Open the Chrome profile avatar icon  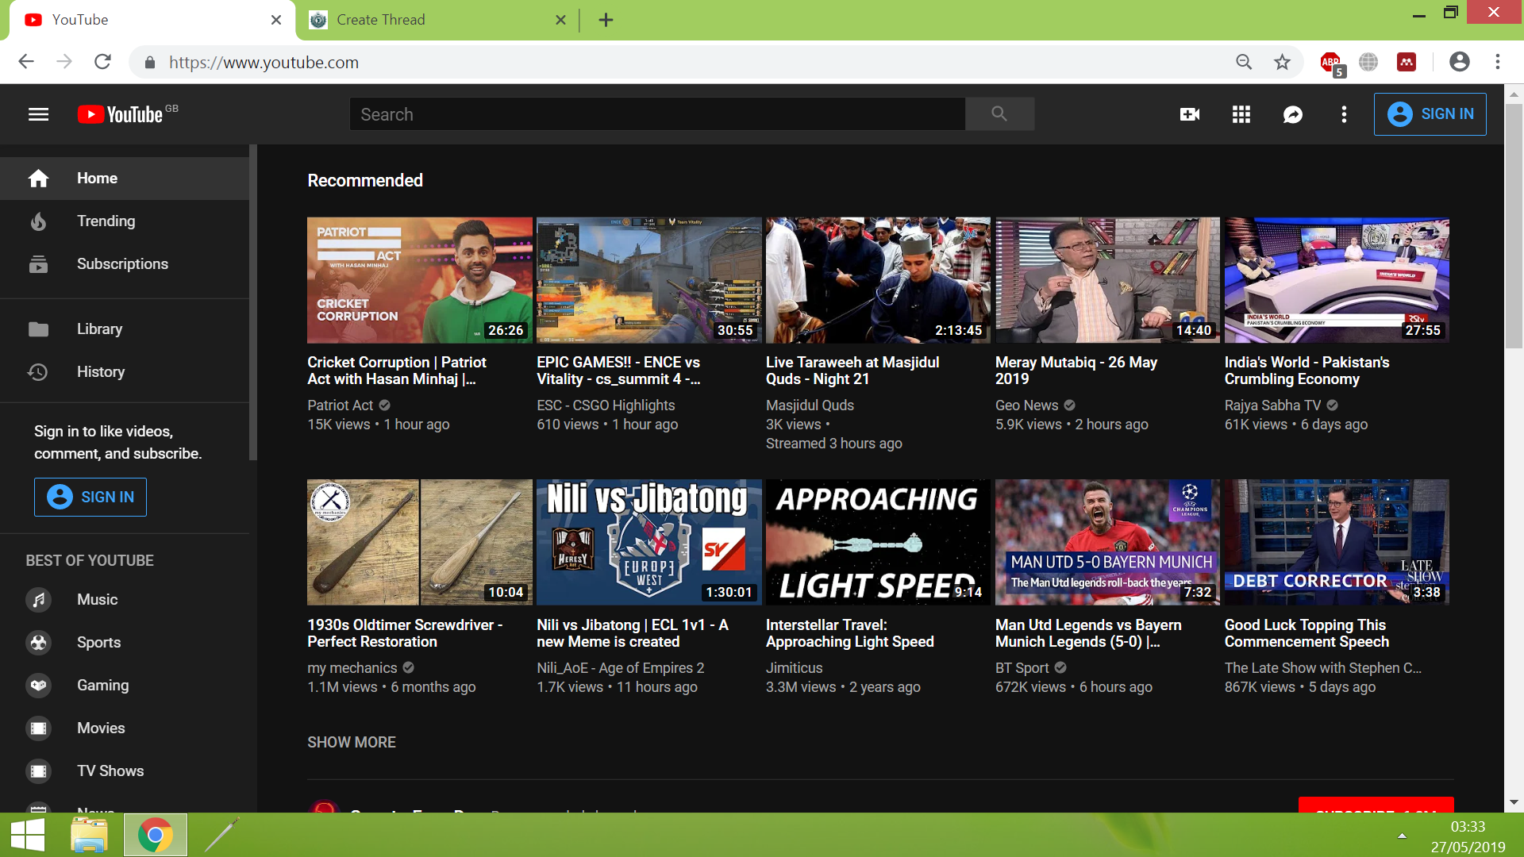(x=1459, y=62)
